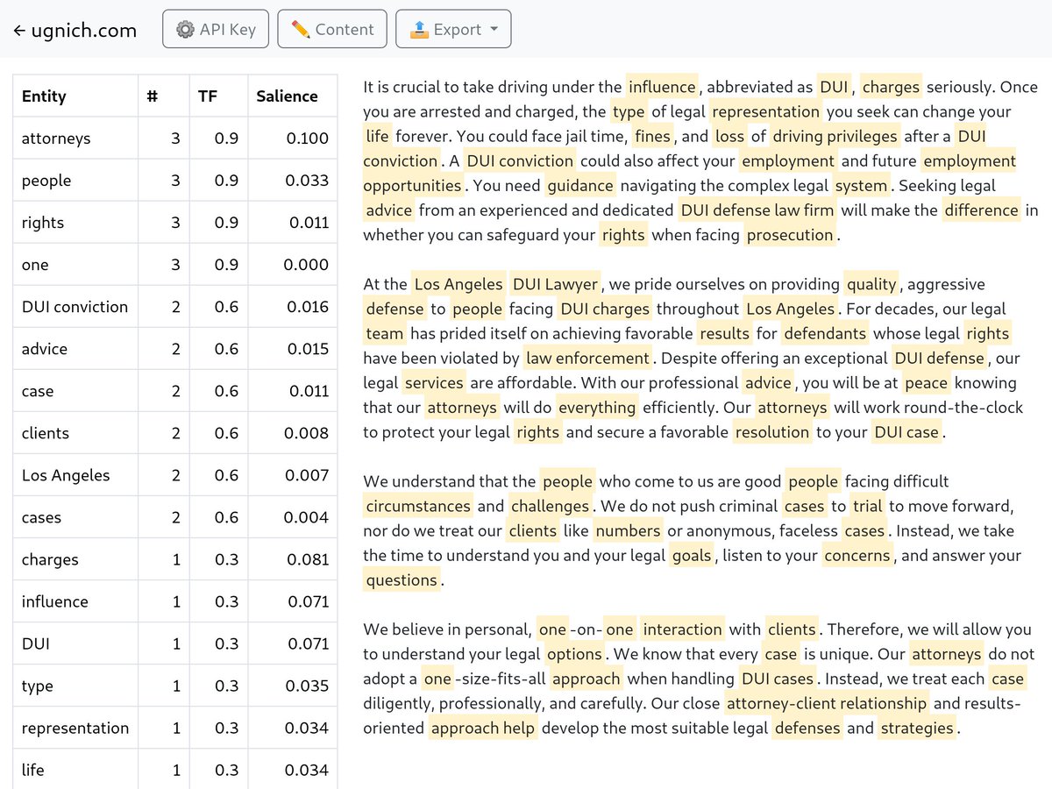The height and width of the screenshot is (789, 1052).
Task: Click highlighted 'goals' in third paragraph
Action: tap(692, 556)
